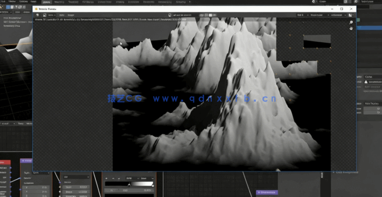Screen dimensions: 382x197
Task: Click the Scale value field in noise node
Action: click(x=77, y=187)
